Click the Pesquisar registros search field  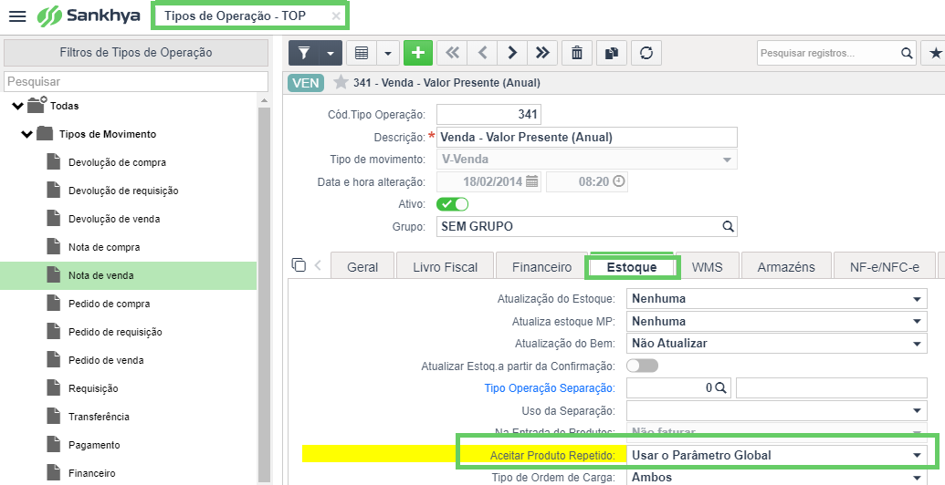click(x=829, y=53)
